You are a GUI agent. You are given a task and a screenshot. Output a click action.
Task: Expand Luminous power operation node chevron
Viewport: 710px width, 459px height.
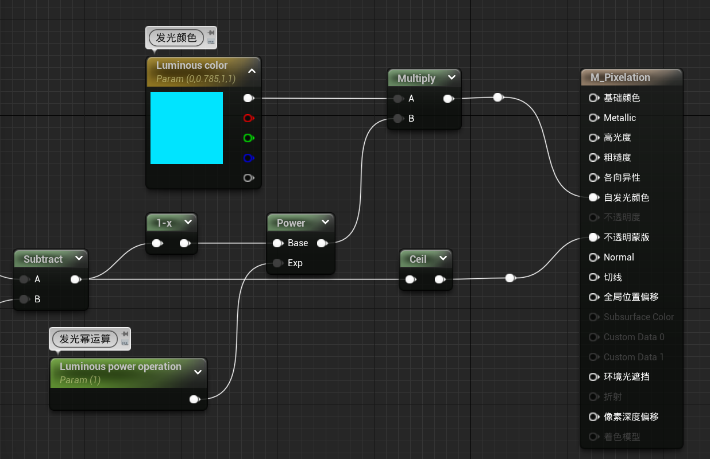(198, 372)
